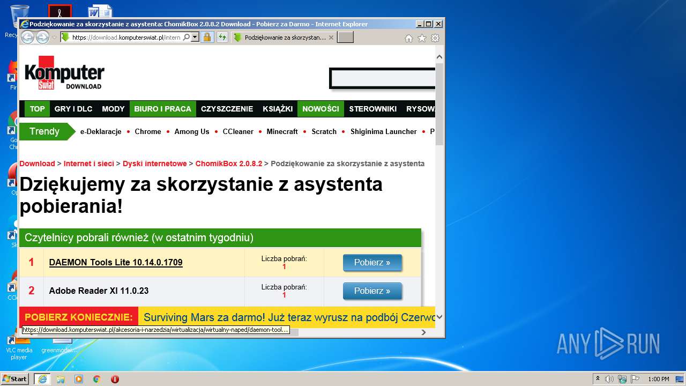This screenshot has width=686, height=386.
Task: Select the Adobe Reader desktop icon
Action: (59, 11)
